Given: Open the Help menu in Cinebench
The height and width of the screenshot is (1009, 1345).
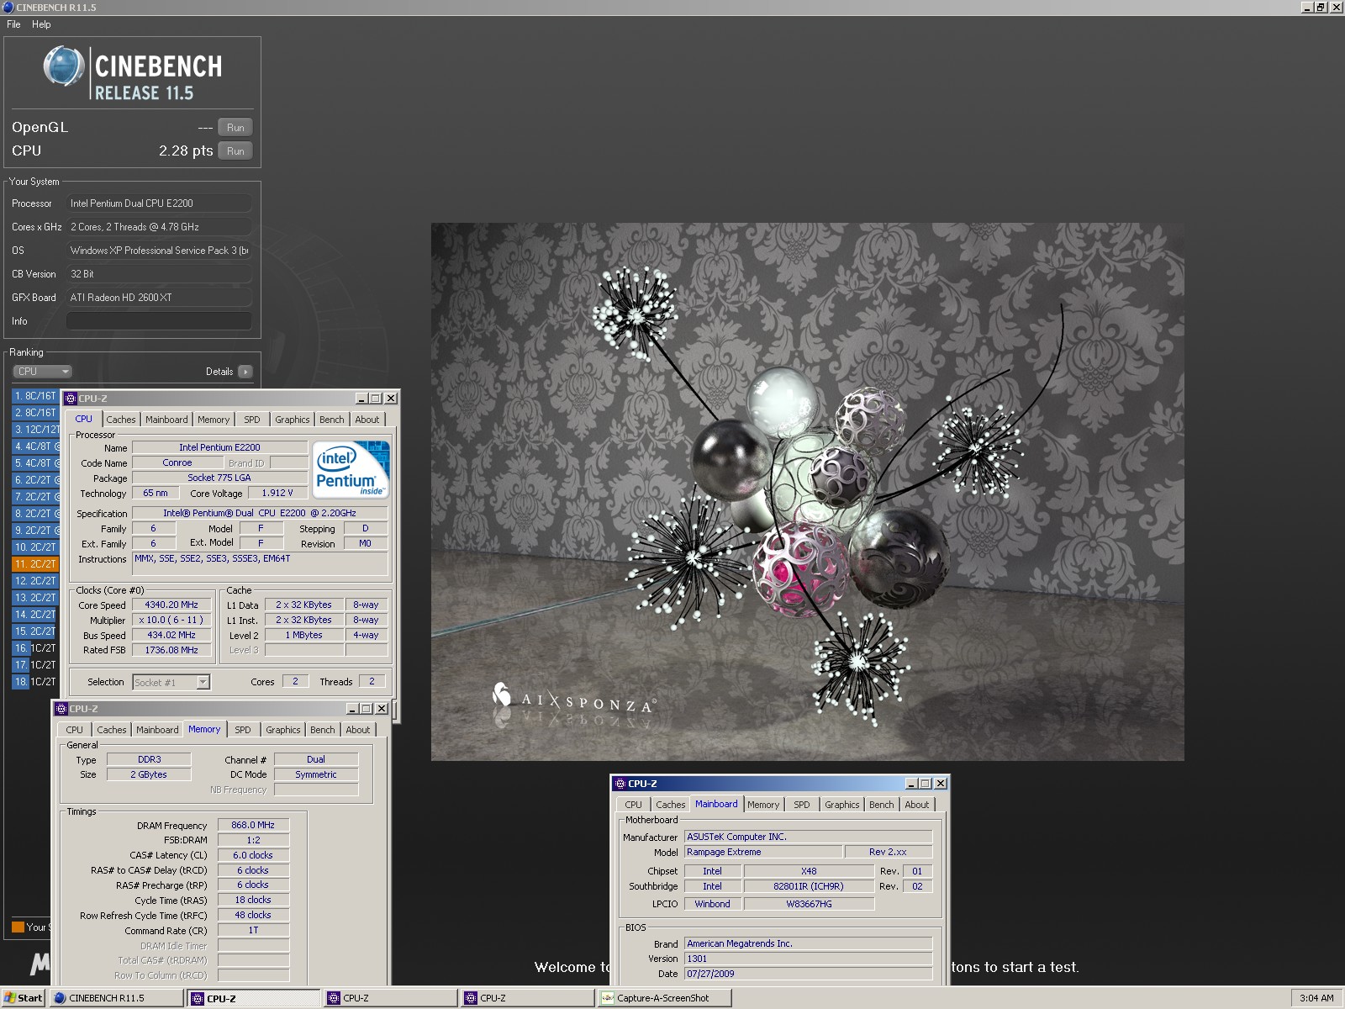Looking at the screenshot, I should coord(41,24).
